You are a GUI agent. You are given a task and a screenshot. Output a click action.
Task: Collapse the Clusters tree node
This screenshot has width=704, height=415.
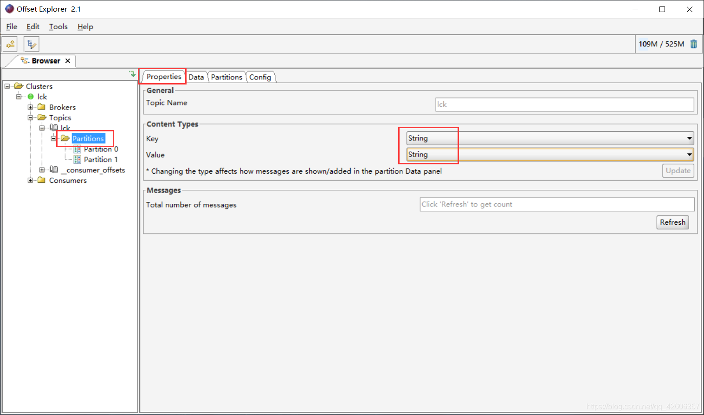pyautogui.click(x=7, y=86)
